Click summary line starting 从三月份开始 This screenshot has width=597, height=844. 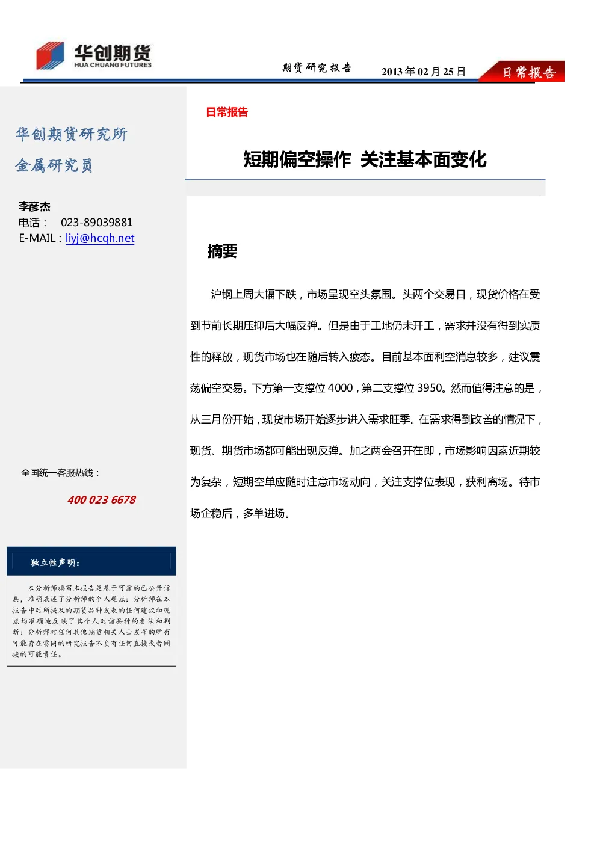[367, 419]
